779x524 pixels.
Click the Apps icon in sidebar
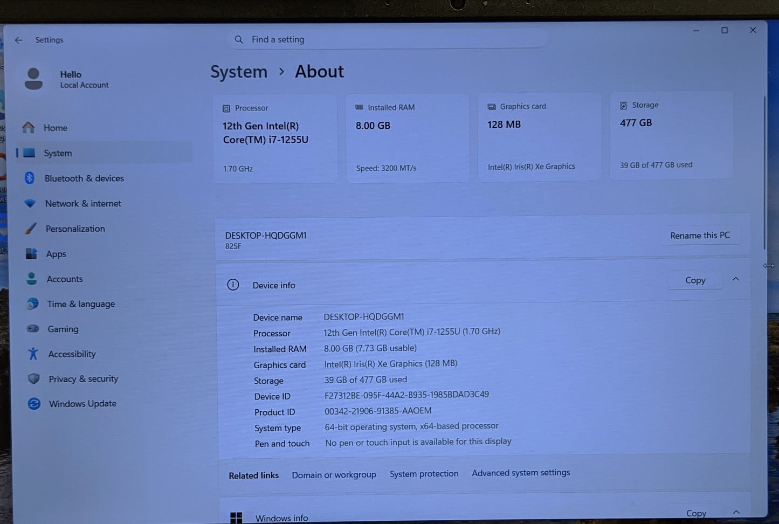point(31,253)
